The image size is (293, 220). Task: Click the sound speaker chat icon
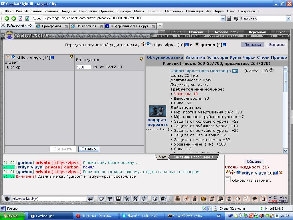144,199
